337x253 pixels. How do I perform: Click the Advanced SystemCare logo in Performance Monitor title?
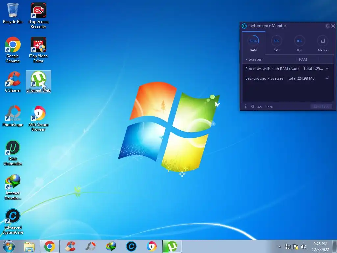click(244, 26)
